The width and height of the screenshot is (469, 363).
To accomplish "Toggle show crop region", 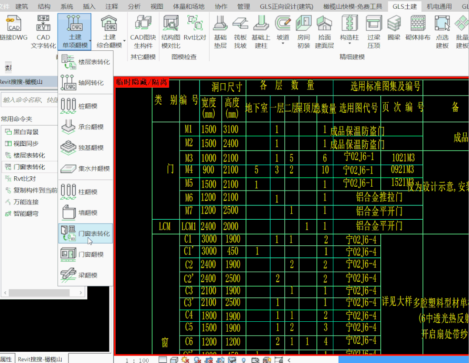I will (220, 360).
